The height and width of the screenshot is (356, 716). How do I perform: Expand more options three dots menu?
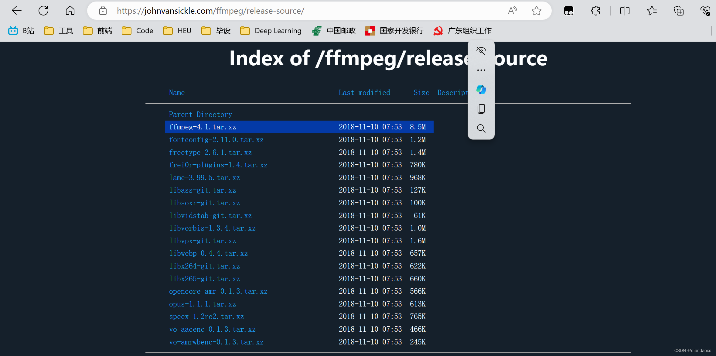(481, 70)
